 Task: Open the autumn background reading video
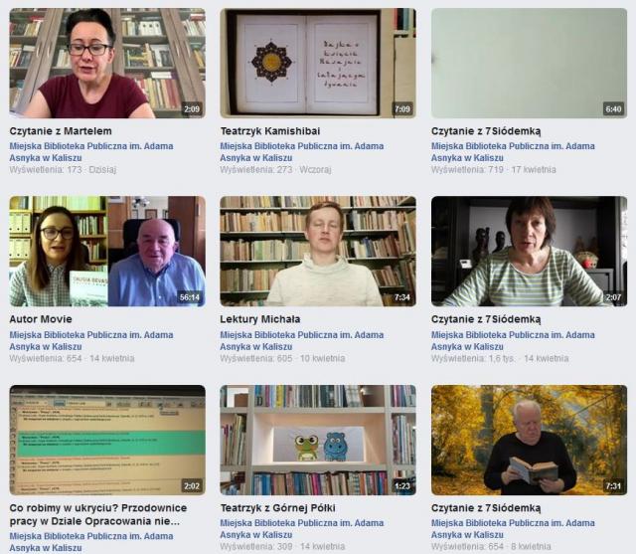(529, 440)
